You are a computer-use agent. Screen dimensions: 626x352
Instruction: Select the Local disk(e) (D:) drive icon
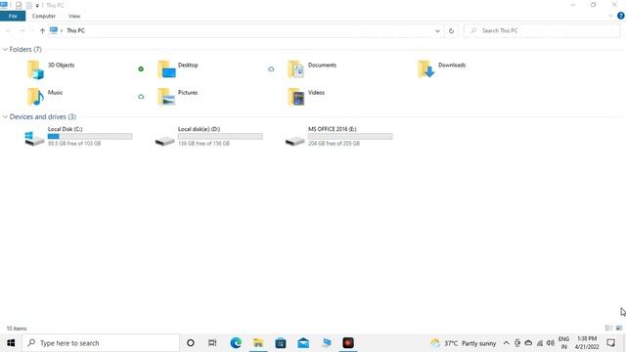coord(165,141)
